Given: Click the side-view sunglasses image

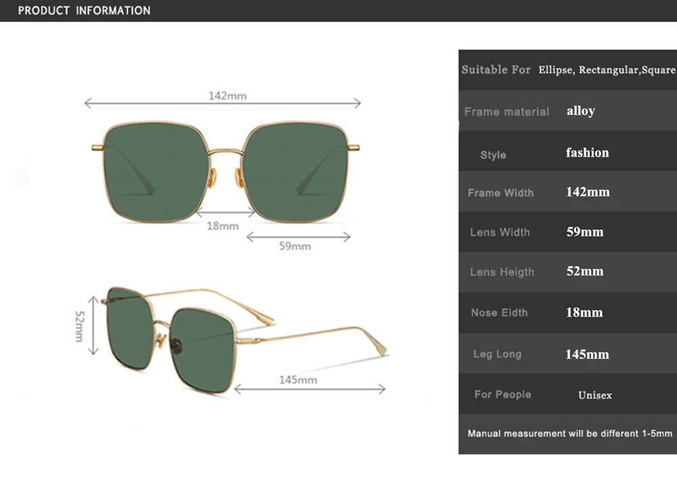Looking at the screenshot, I should coord(245,340).
